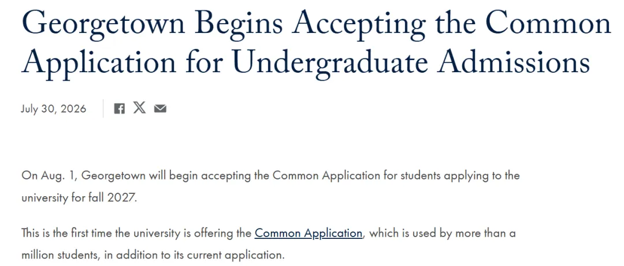Share the article via Facebook icon
The width and height of the screenshot is (624, 266).
tap(120, 108)
